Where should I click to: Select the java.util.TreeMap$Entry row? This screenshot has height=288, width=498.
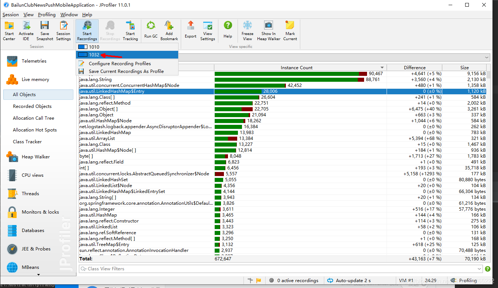pos(283,245)
